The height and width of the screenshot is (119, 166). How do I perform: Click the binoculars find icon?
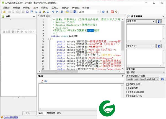click(62, 12)
